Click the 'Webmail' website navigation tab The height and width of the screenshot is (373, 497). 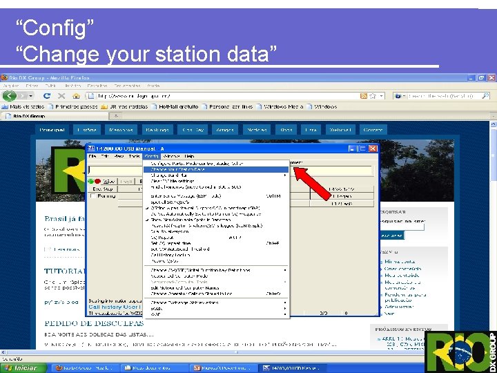click(340, 130)
